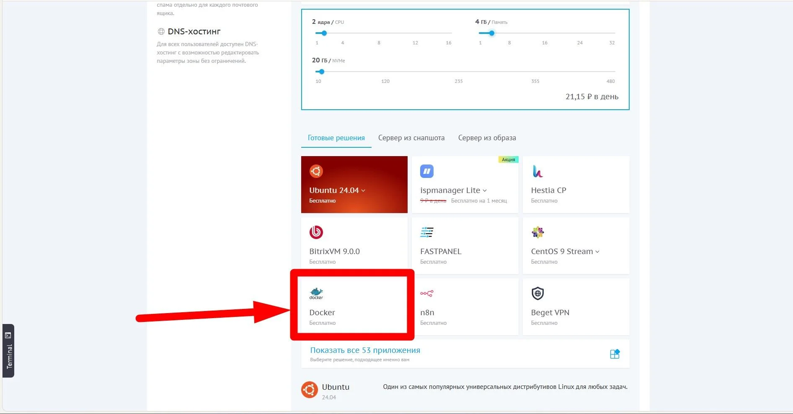Click the CentOS colorful logo icon
Screen dimensions: 793x414
pos(537,232)
